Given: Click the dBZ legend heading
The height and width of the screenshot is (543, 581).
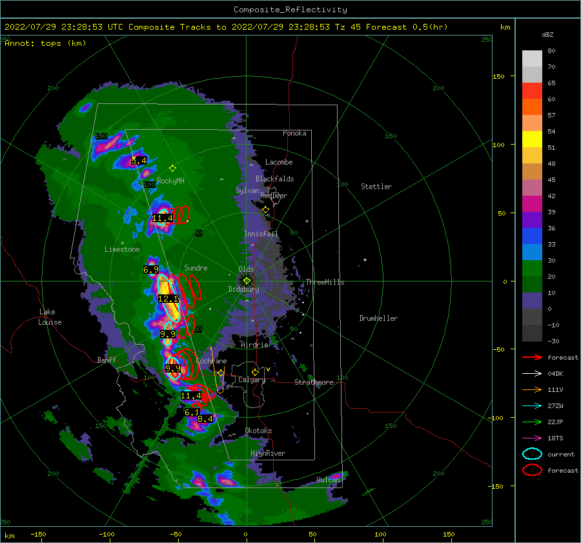Looking at the screenshot, I should [547, 34].
